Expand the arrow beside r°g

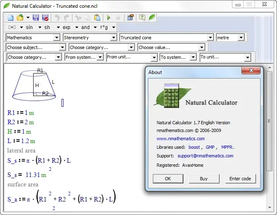[x=114, y=27]
